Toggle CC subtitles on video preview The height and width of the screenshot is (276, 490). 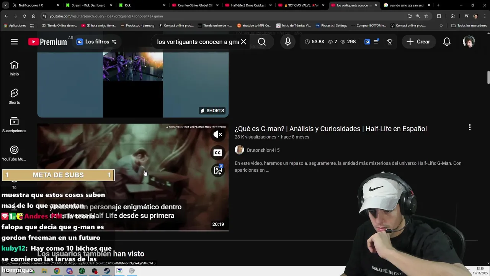tap(218, 153)
